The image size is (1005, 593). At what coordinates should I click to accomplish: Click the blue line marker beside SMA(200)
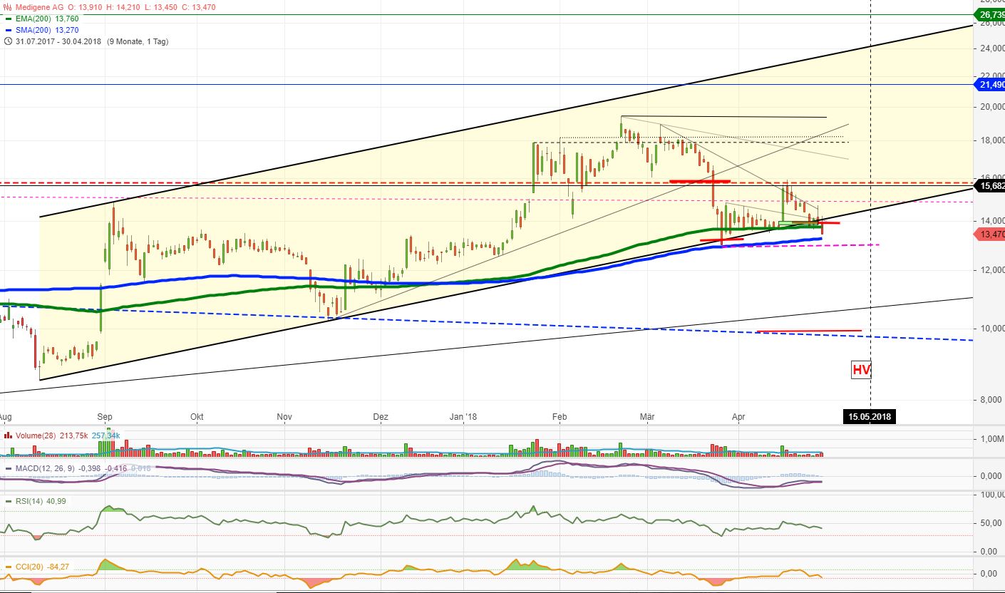pyautogui.click(x=8, y=30)
